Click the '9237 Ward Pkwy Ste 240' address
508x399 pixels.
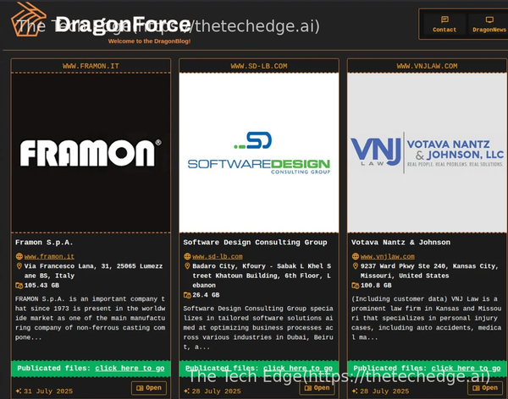pyautogui.click(x=429, y=271)
